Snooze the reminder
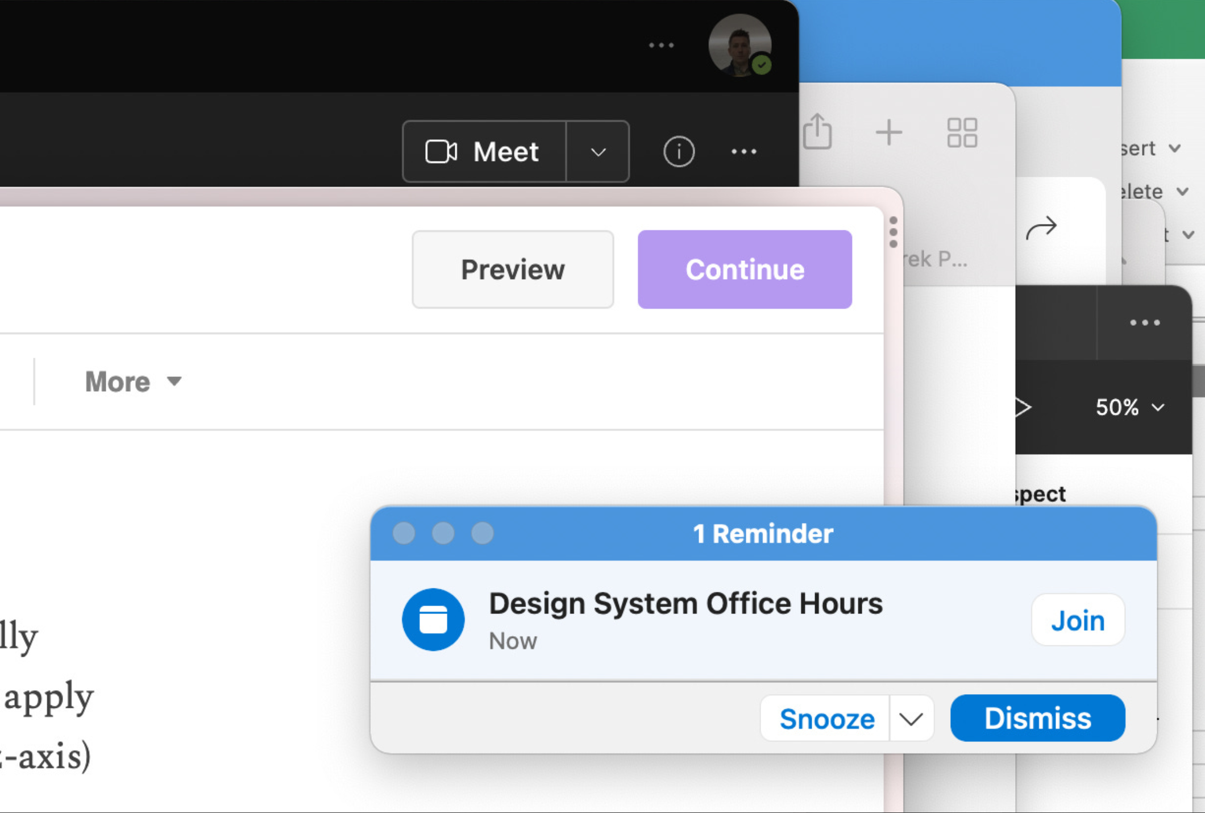 point(826,719)
